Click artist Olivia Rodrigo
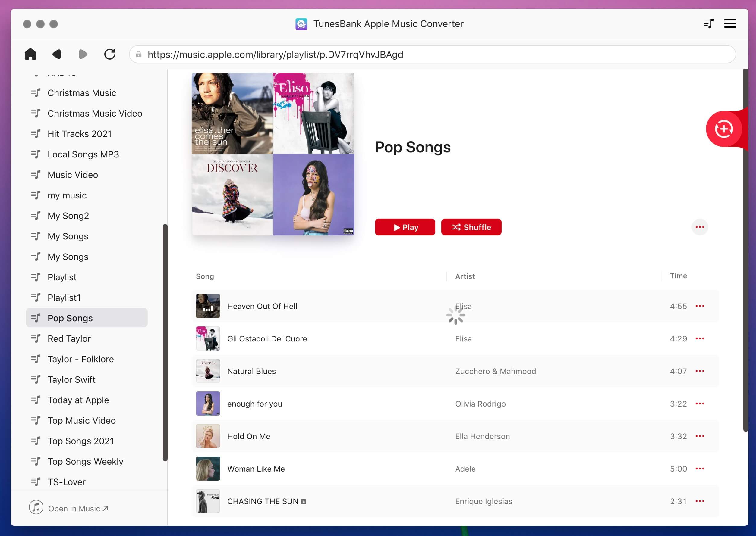 480,404
